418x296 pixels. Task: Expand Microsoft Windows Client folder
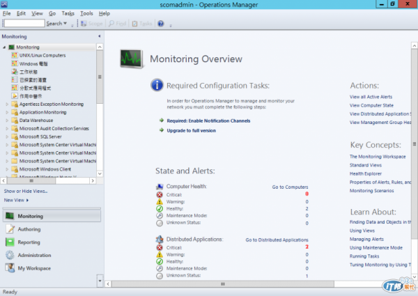click(7, 169)
